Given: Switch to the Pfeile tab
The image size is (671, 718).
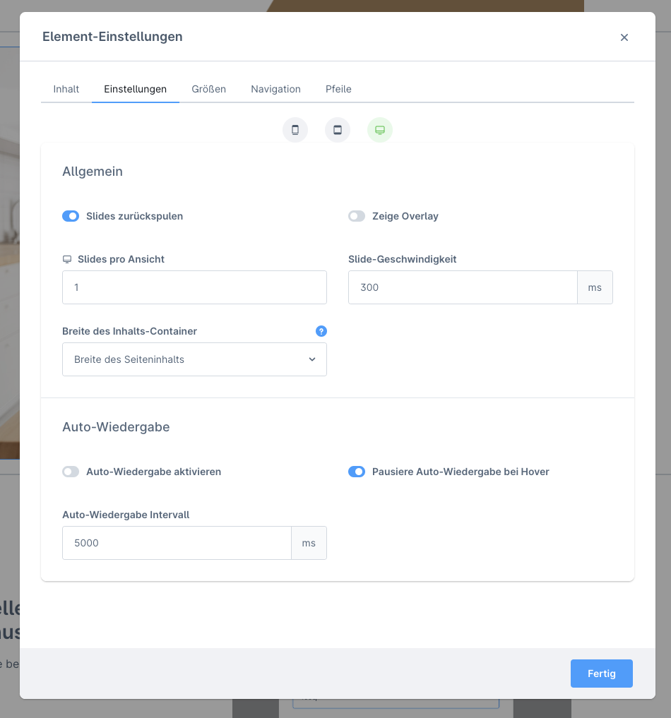Looking at the screenshot, I should (x=338, y=89).
